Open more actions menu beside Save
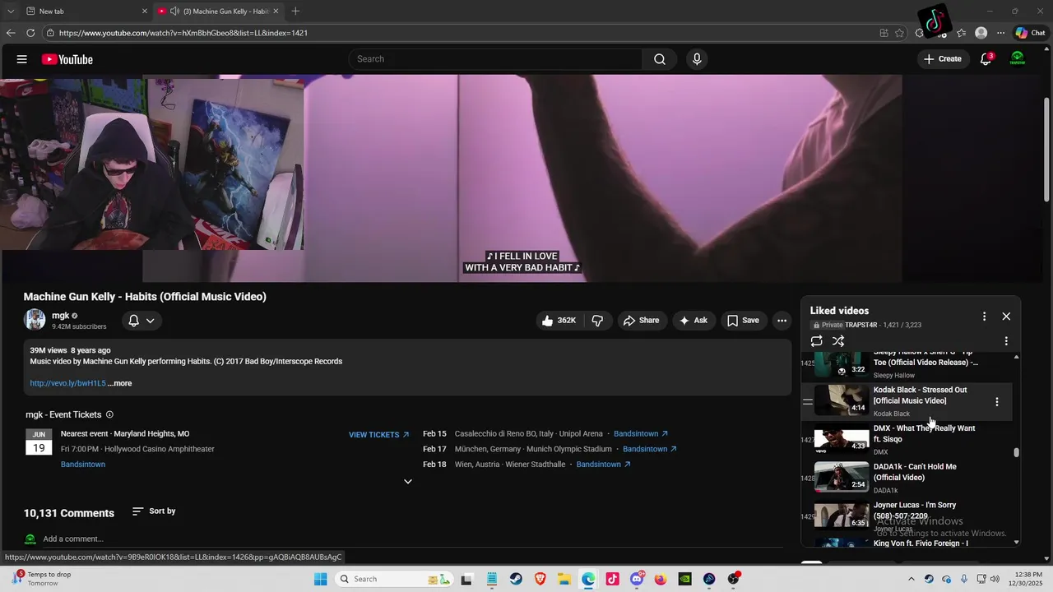The height and width of the screenshot is (592, 1053). 782,321
